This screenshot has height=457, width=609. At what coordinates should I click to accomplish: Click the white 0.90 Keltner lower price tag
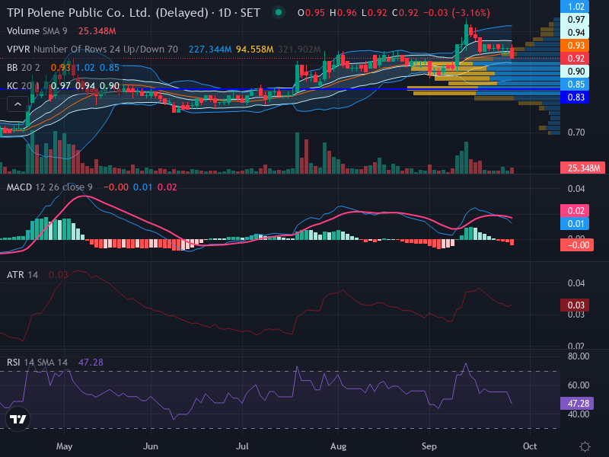point(576,71)
